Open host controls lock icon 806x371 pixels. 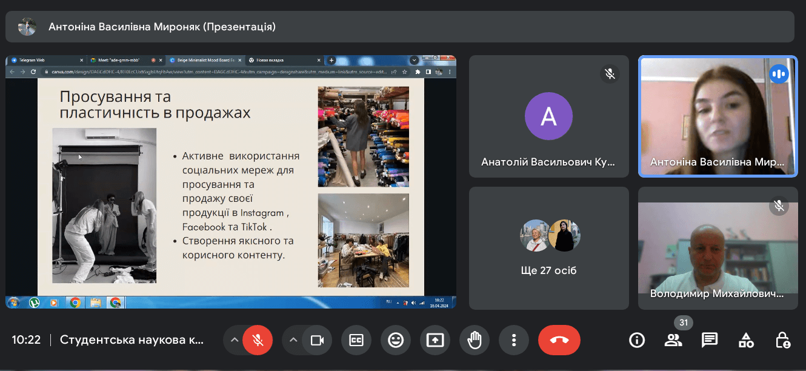point(782,340)
